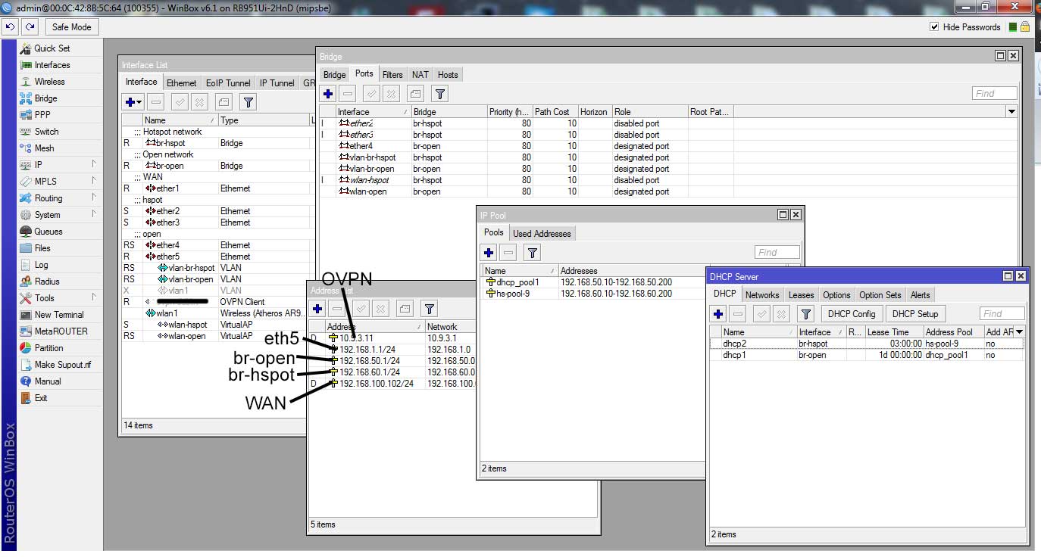Open the filter funnel in the Address List window
Viewport: 1041px width, 557px height.
pos(429,308)
